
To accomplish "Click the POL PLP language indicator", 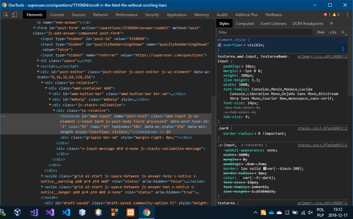I will click(x=320, y=212).
